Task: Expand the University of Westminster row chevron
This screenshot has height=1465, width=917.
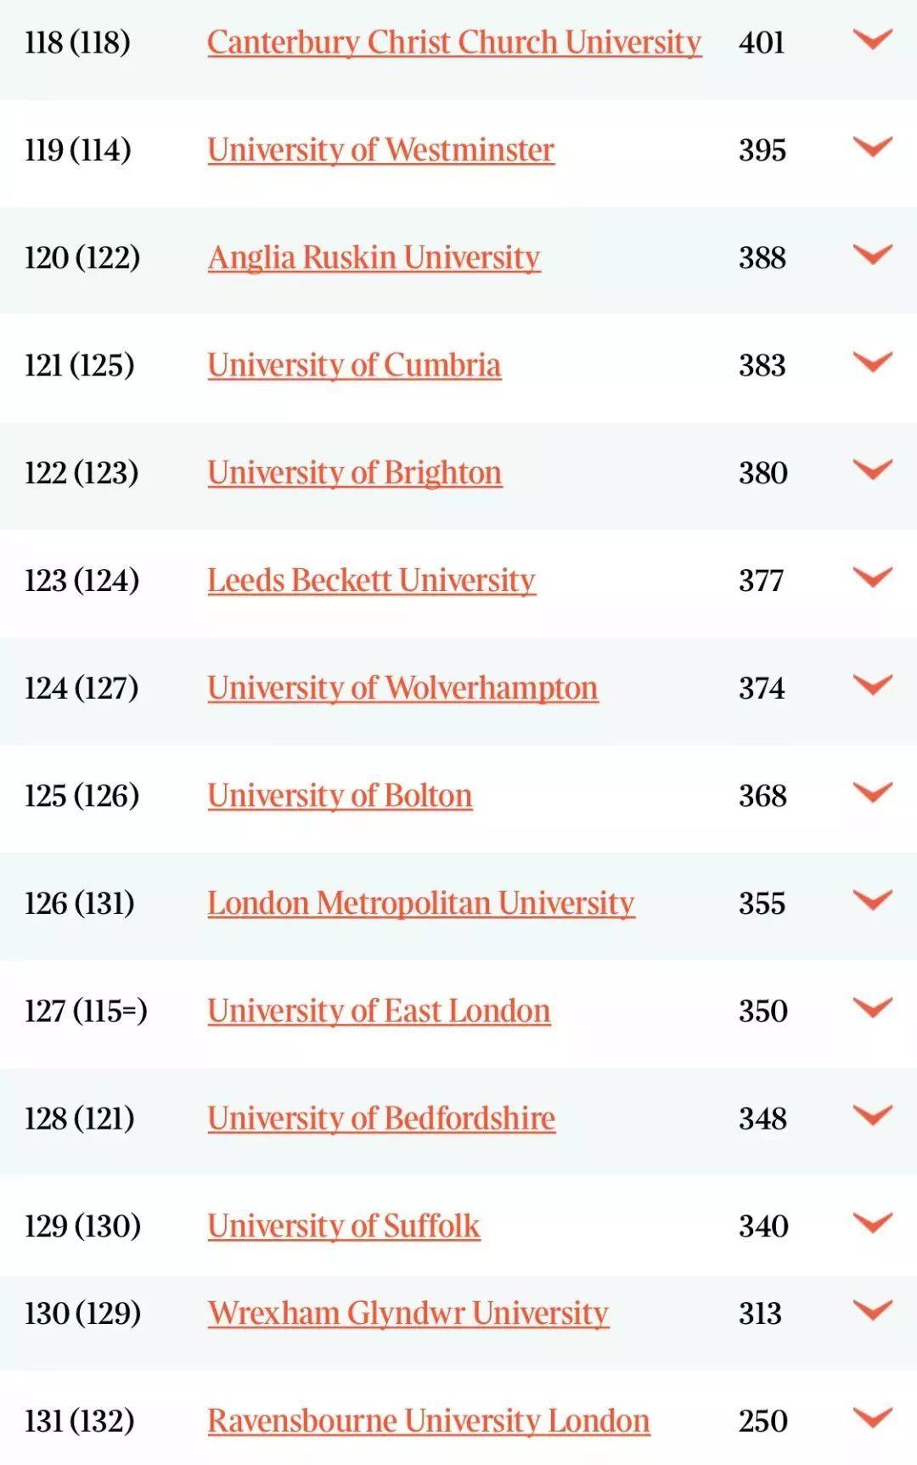Action: [x=872, y=147]
